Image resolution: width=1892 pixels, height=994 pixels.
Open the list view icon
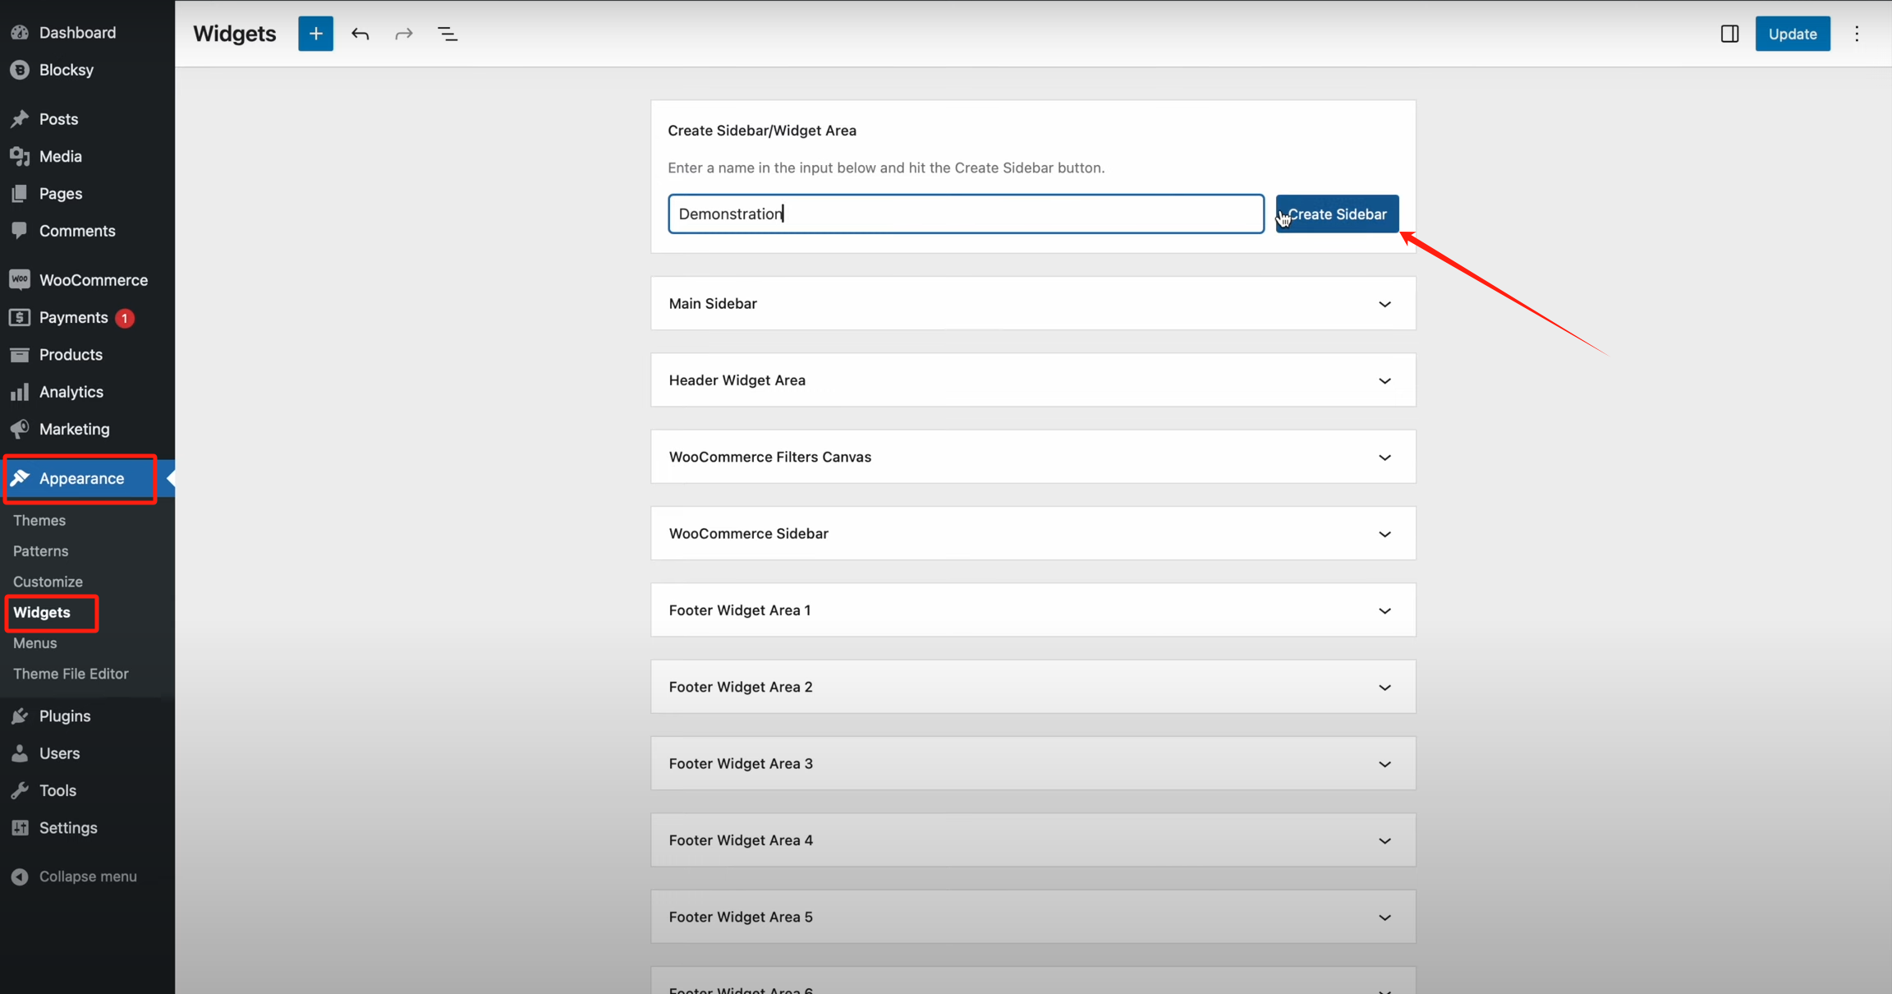[x=448, y=34]
